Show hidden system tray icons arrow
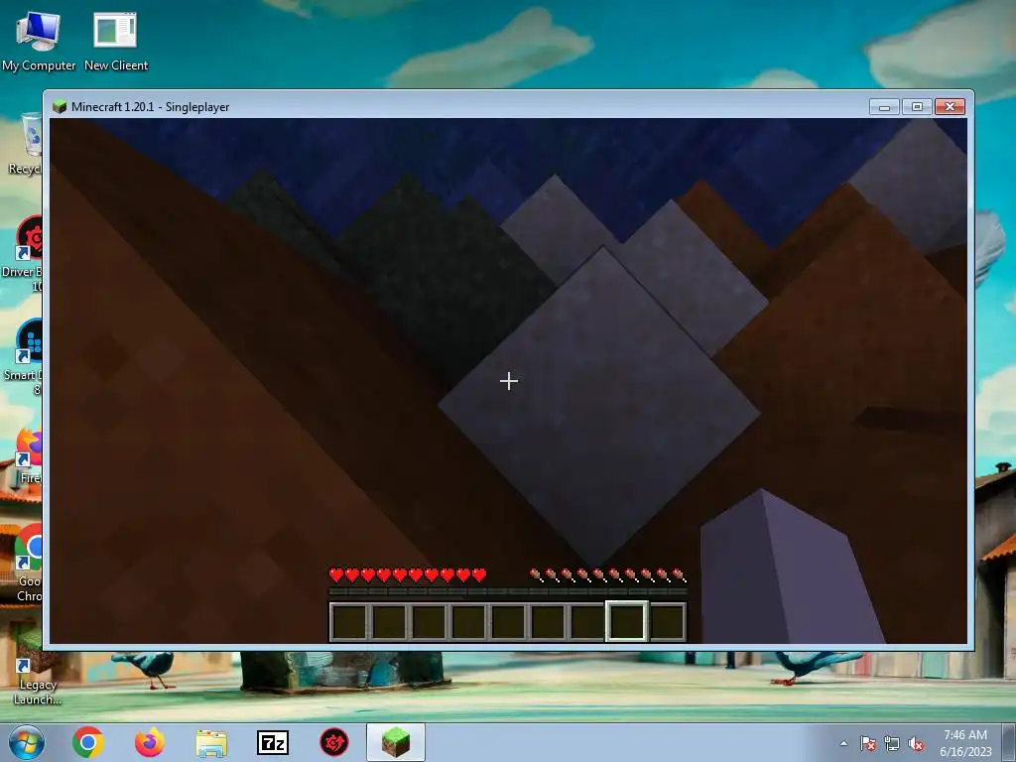This screenshot has width=1016, height=762. click(843, 743)
